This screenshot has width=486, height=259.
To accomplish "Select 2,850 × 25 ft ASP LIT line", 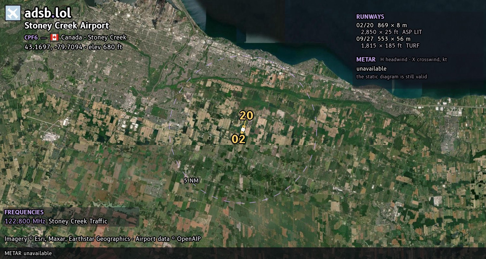I will click(x=391, y=32).
